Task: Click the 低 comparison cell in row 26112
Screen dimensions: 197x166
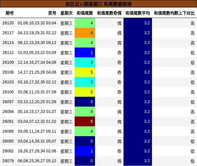Action: [174, 52]
